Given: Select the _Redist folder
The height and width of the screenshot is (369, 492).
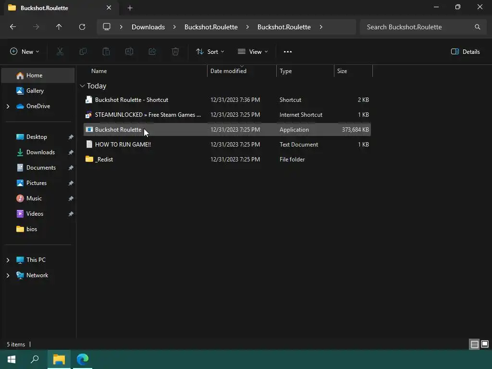Looking at the screenshot, I should click(x=227, y=160).
